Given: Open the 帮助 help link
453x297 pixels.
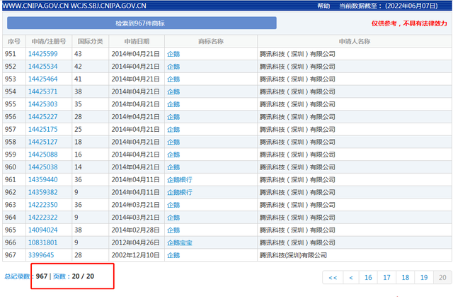Looking at the screenshot, I should [323, 6].
